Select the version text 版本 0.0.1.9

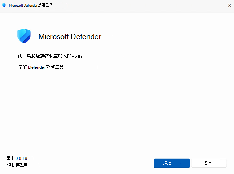(x=17, y=158)
